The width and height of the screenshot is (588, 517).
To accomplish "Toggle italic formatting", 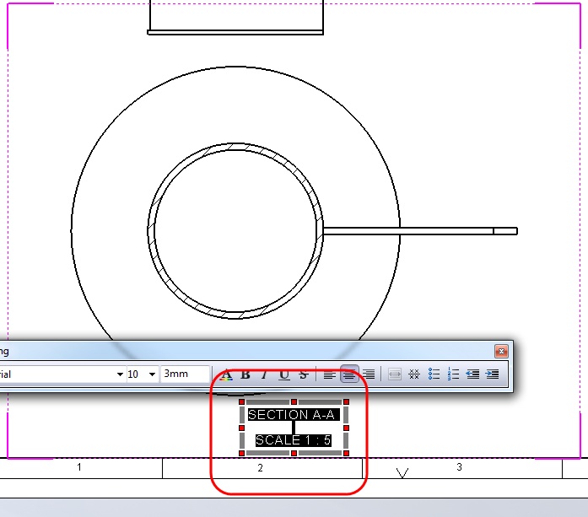I will coord(265,374).
